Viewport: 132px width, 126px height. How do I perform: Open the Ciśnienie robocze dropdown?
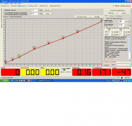pyautogui.click(x=38, y=10)
